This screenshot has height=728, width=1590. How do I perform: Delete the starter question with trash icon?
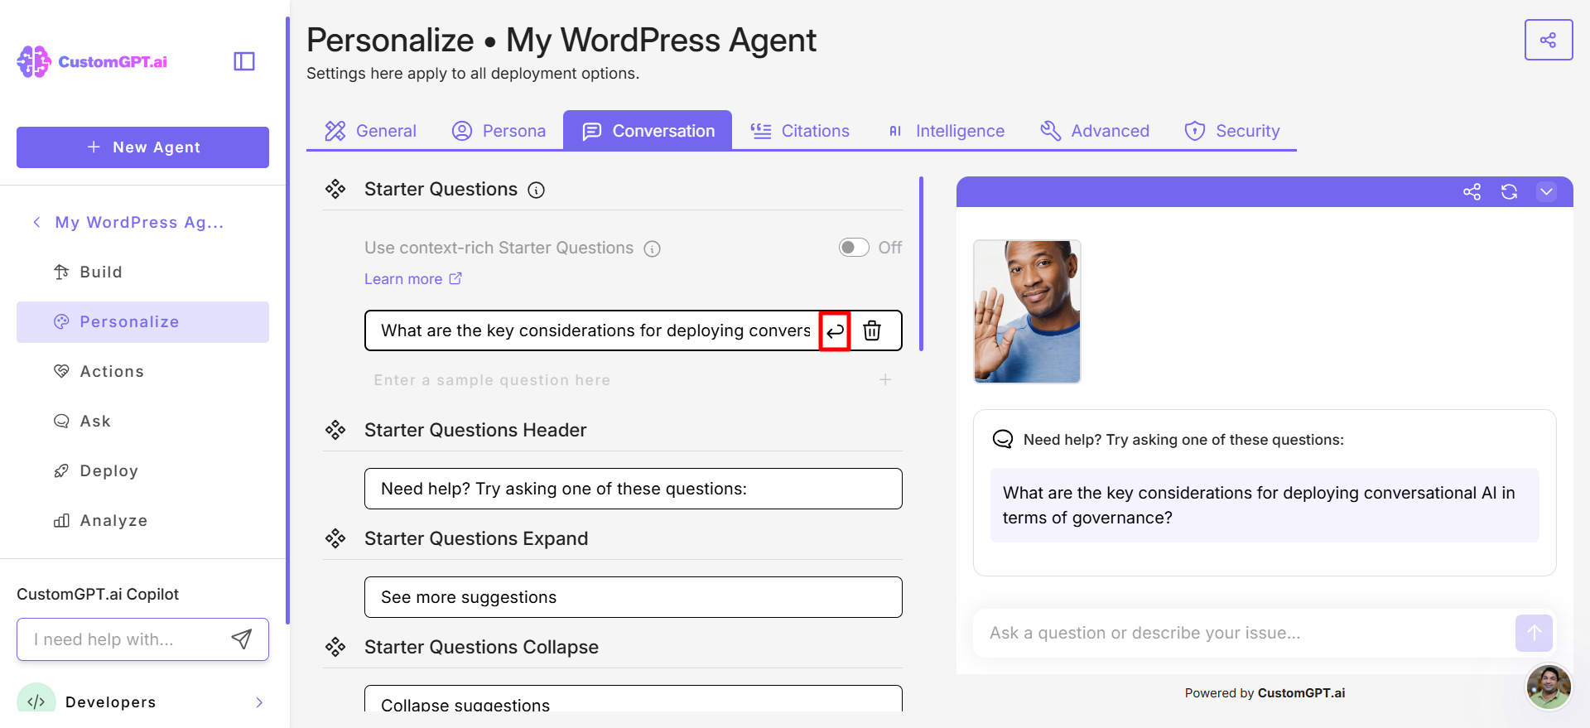pos(872,330)
